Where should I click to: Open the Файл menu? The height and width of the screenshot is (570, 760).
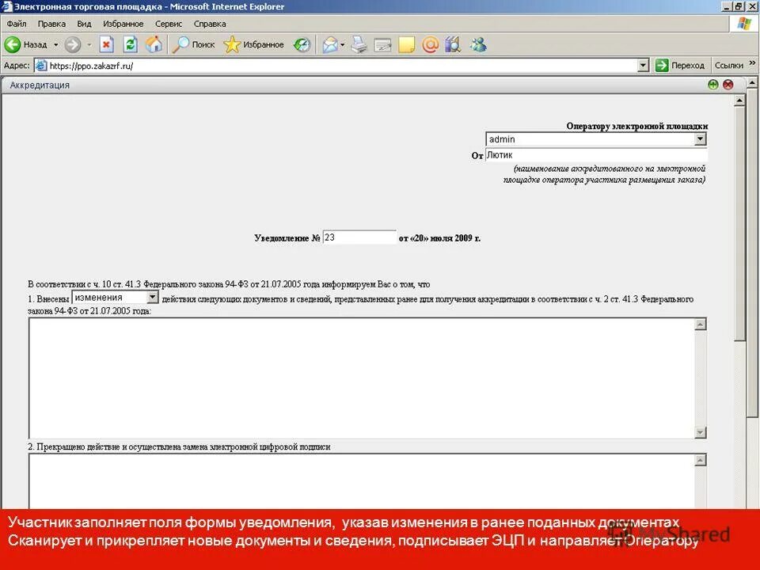17,24
